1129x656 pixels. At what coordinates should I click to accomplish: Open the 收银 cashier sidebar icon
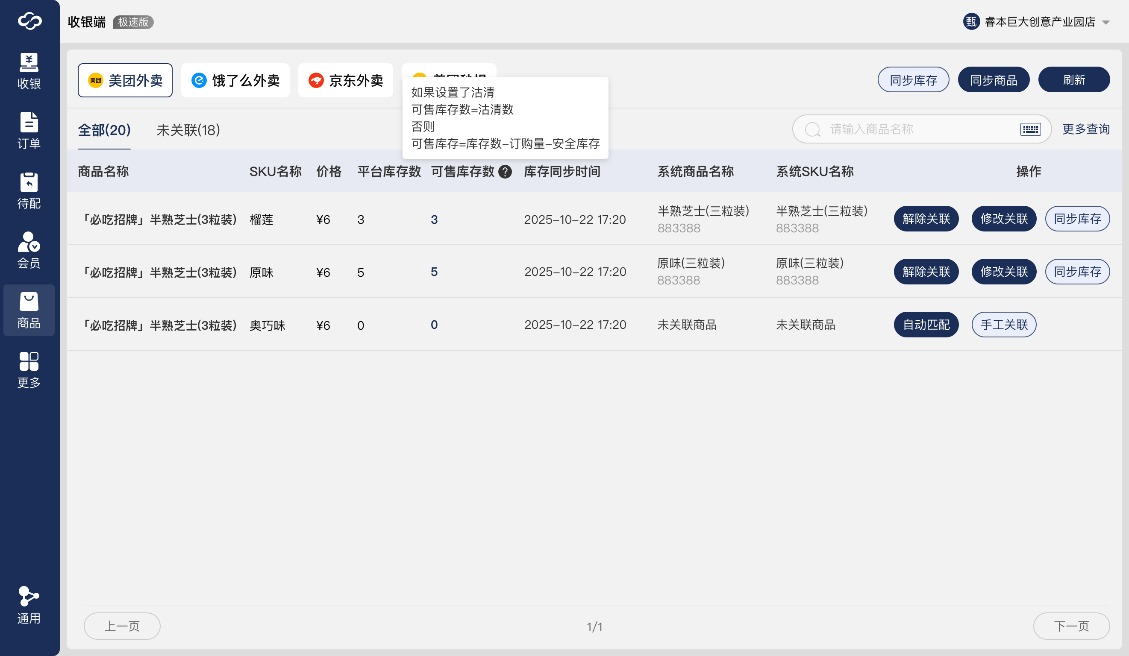click(29, 71)
